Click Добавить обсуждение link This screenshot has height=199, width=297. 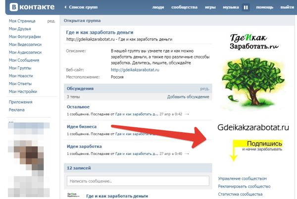pos(188,97)
